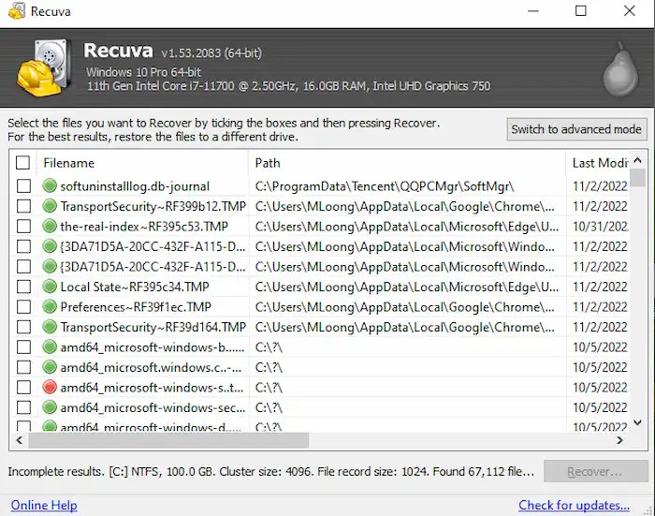Viewport: 655px width, 516px height.
Task: Click Switch to advanced mode button
Action: pyautogui.click(x=576, y=129)
